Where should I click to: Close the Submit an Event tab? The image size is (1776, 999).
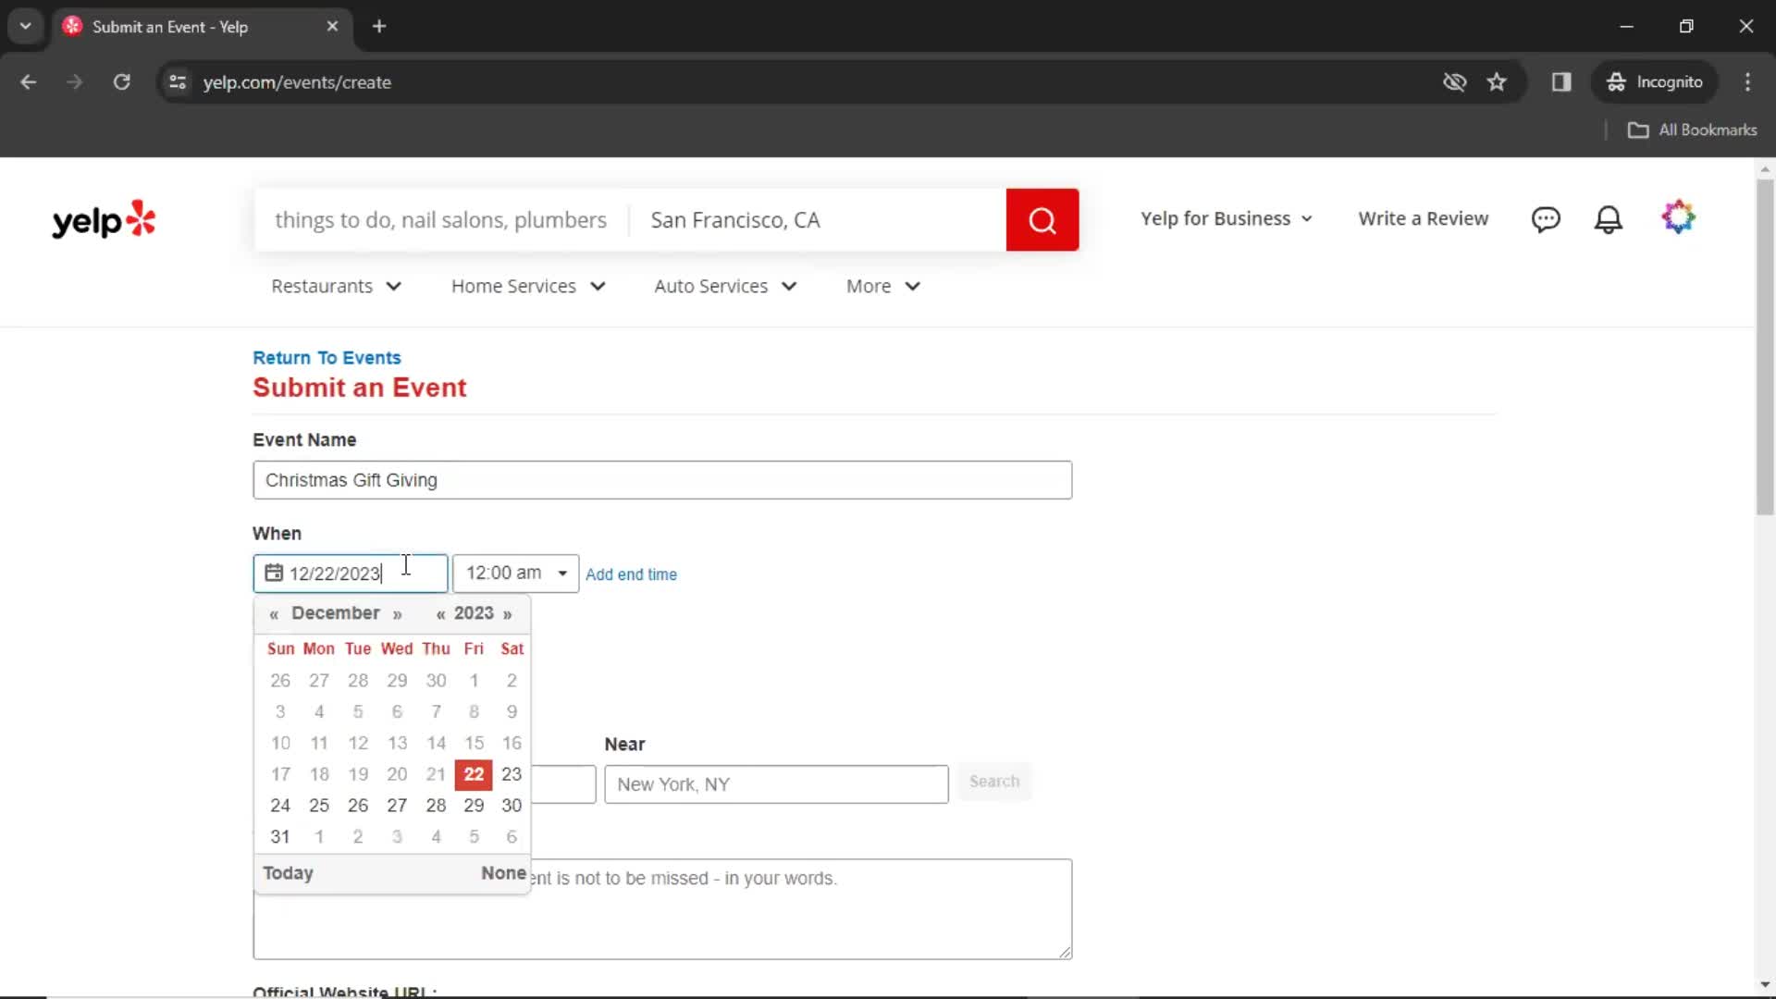(332, 26)
